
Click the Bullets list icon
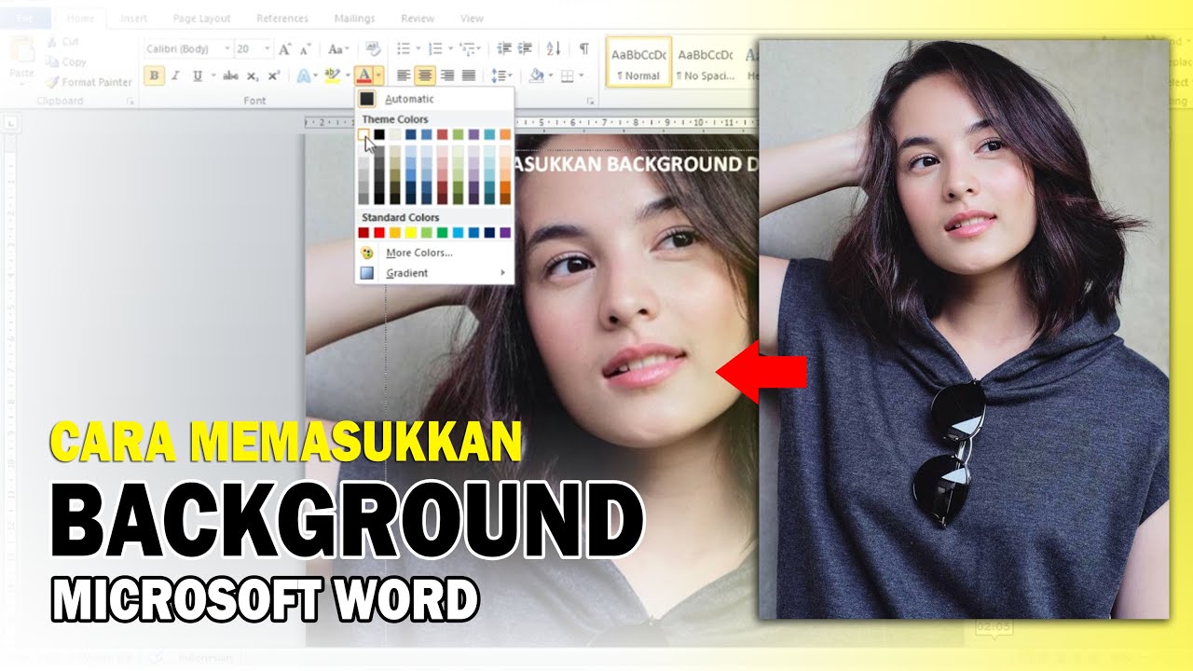403,48
